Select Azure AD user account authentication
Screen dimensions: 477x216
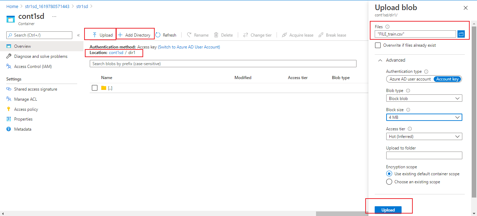pos(410,79)
